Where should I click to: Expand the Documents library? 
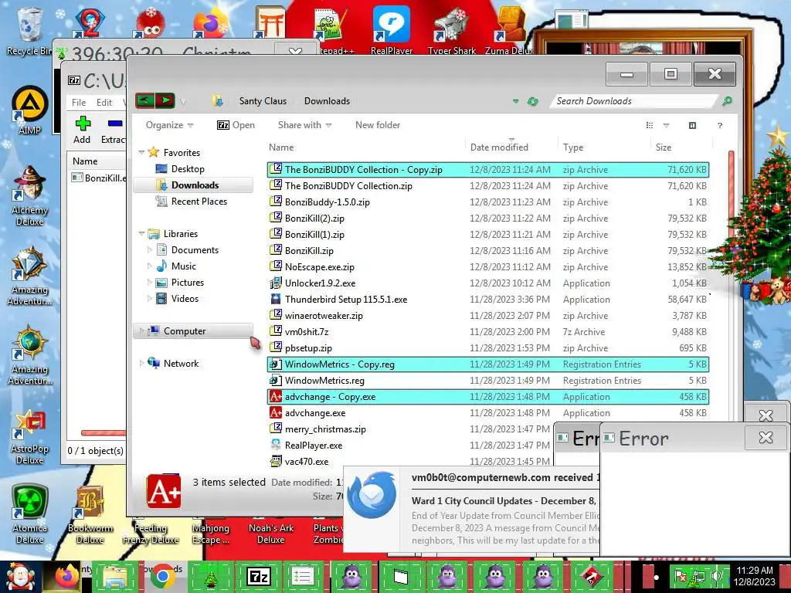pyautogui.click(x=149, y=250)
